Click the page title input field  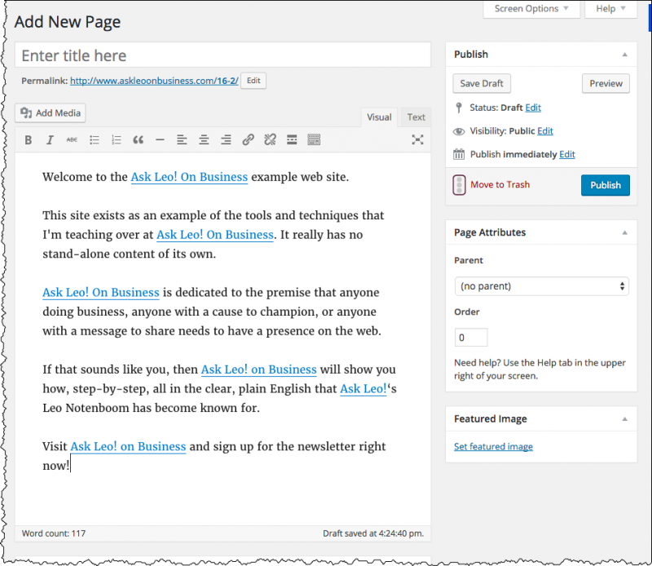[x=222, y=55]
